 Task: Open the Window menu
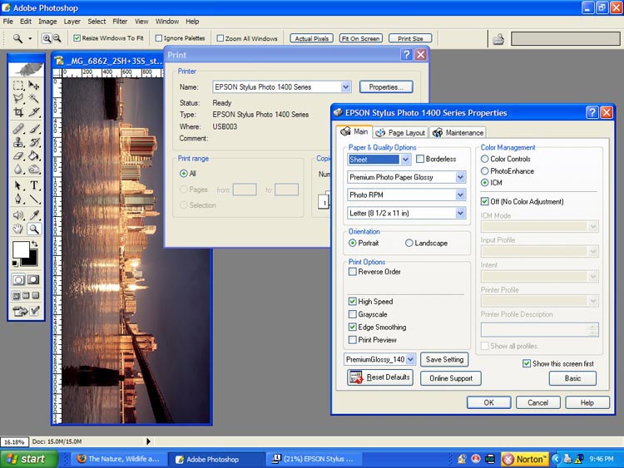[166, 22]
